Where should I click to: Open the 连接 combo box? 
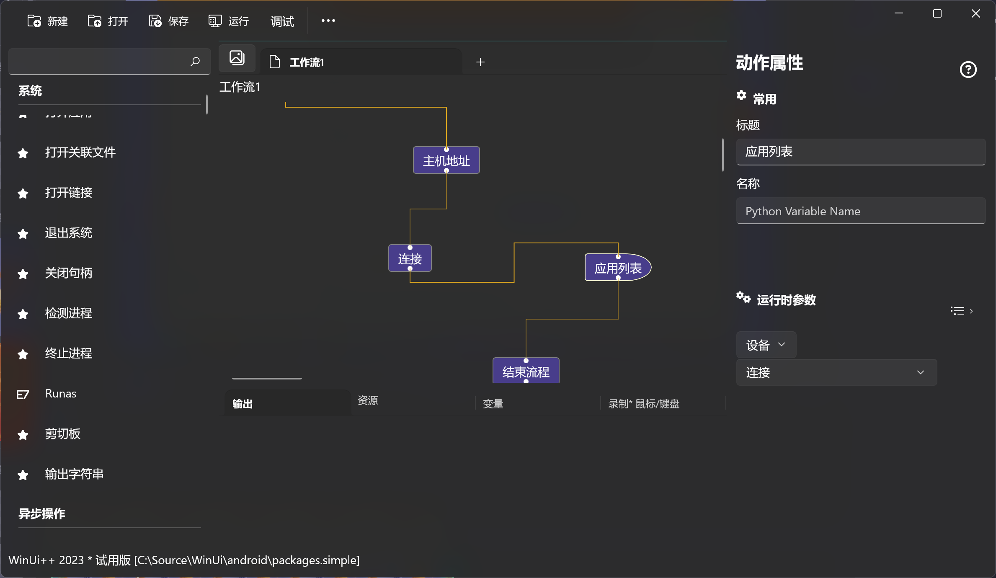click(x=836, y=372)
